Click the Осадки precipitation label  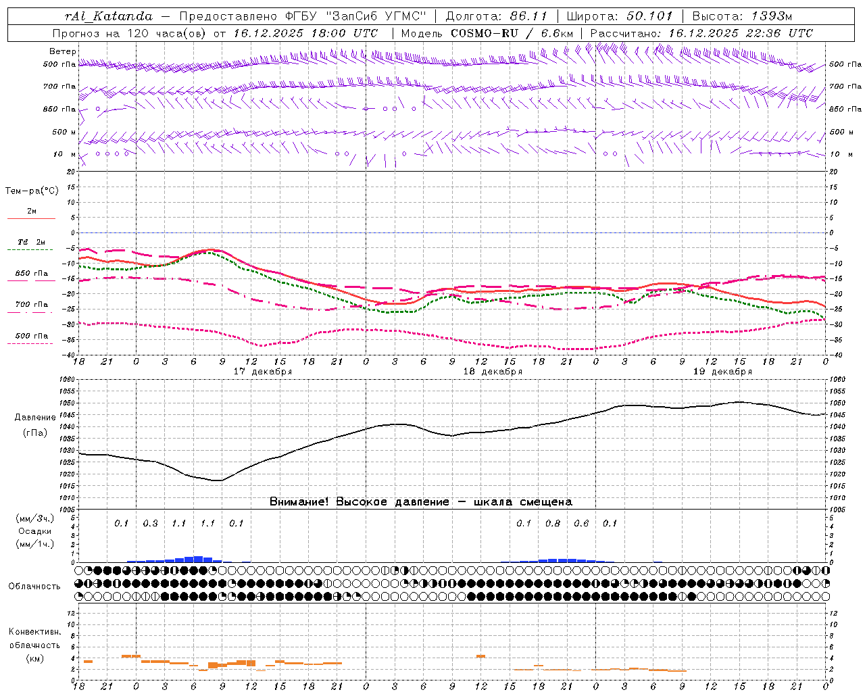pyautogui.click(x=35, y=531)
